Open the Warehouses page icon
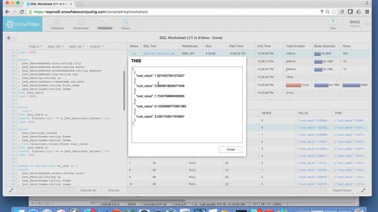This screenshot has width=378, height=212. click(81, 24)
